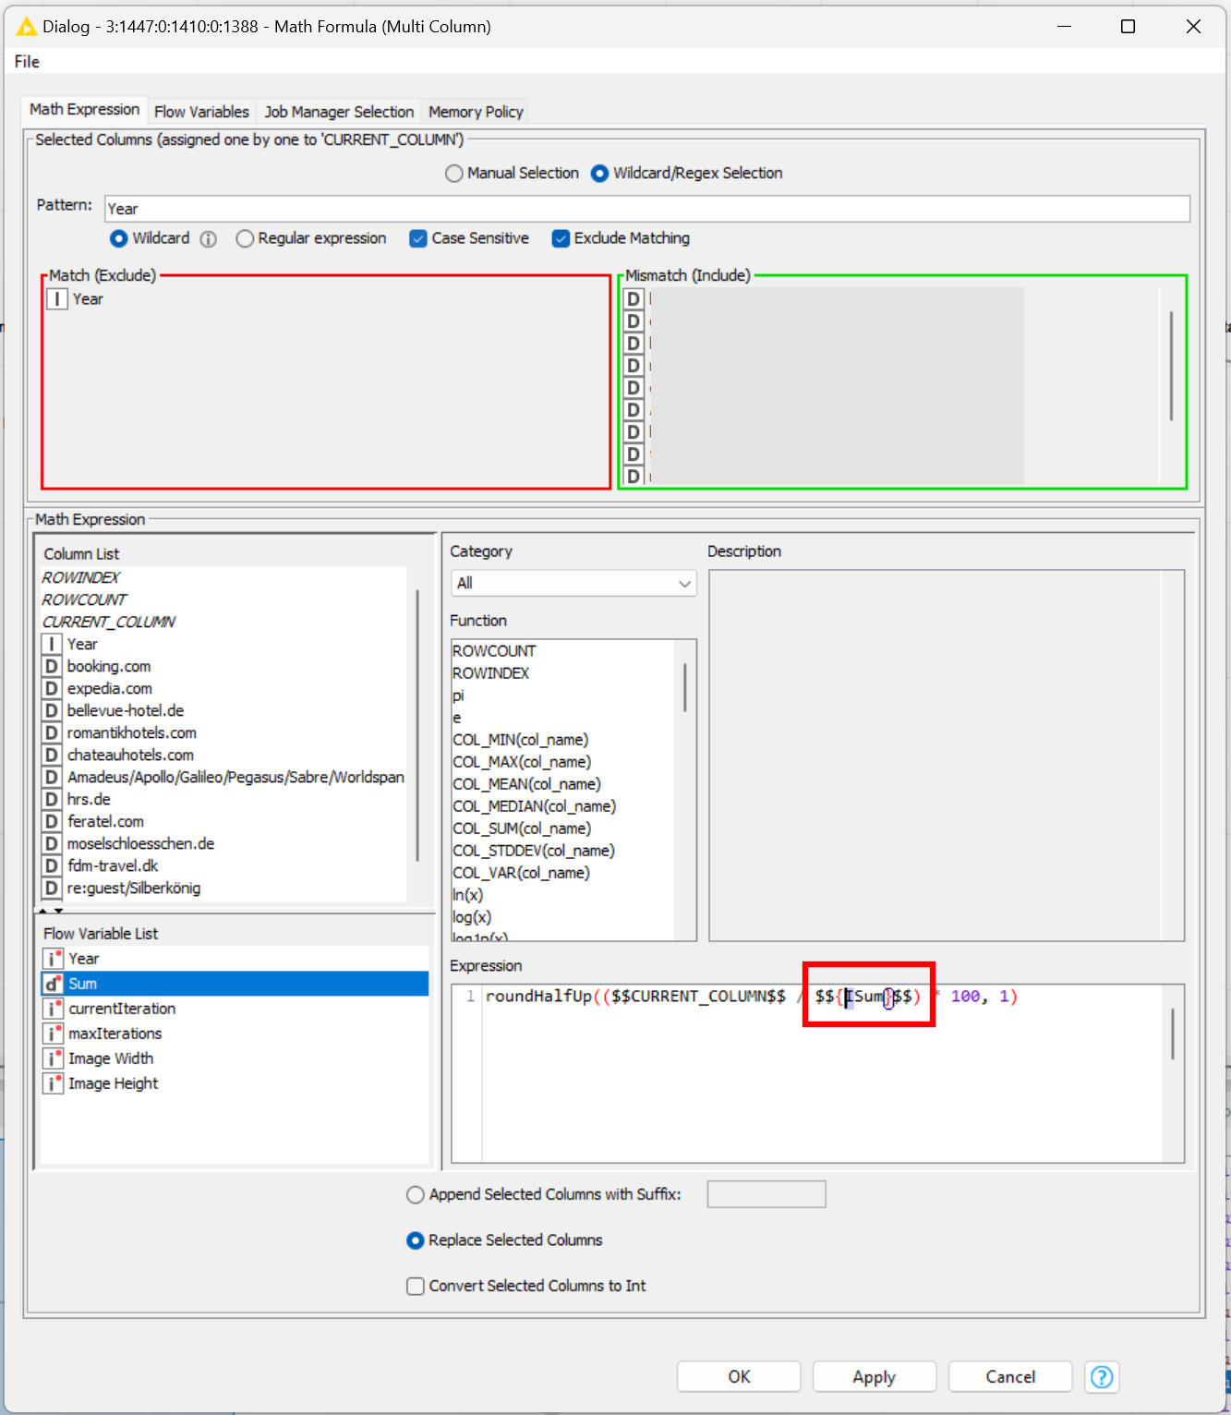The image size is (1231, 1415).
Task: Click the D icon next to re:guest/Silberkönig
Action: [52, 888]
